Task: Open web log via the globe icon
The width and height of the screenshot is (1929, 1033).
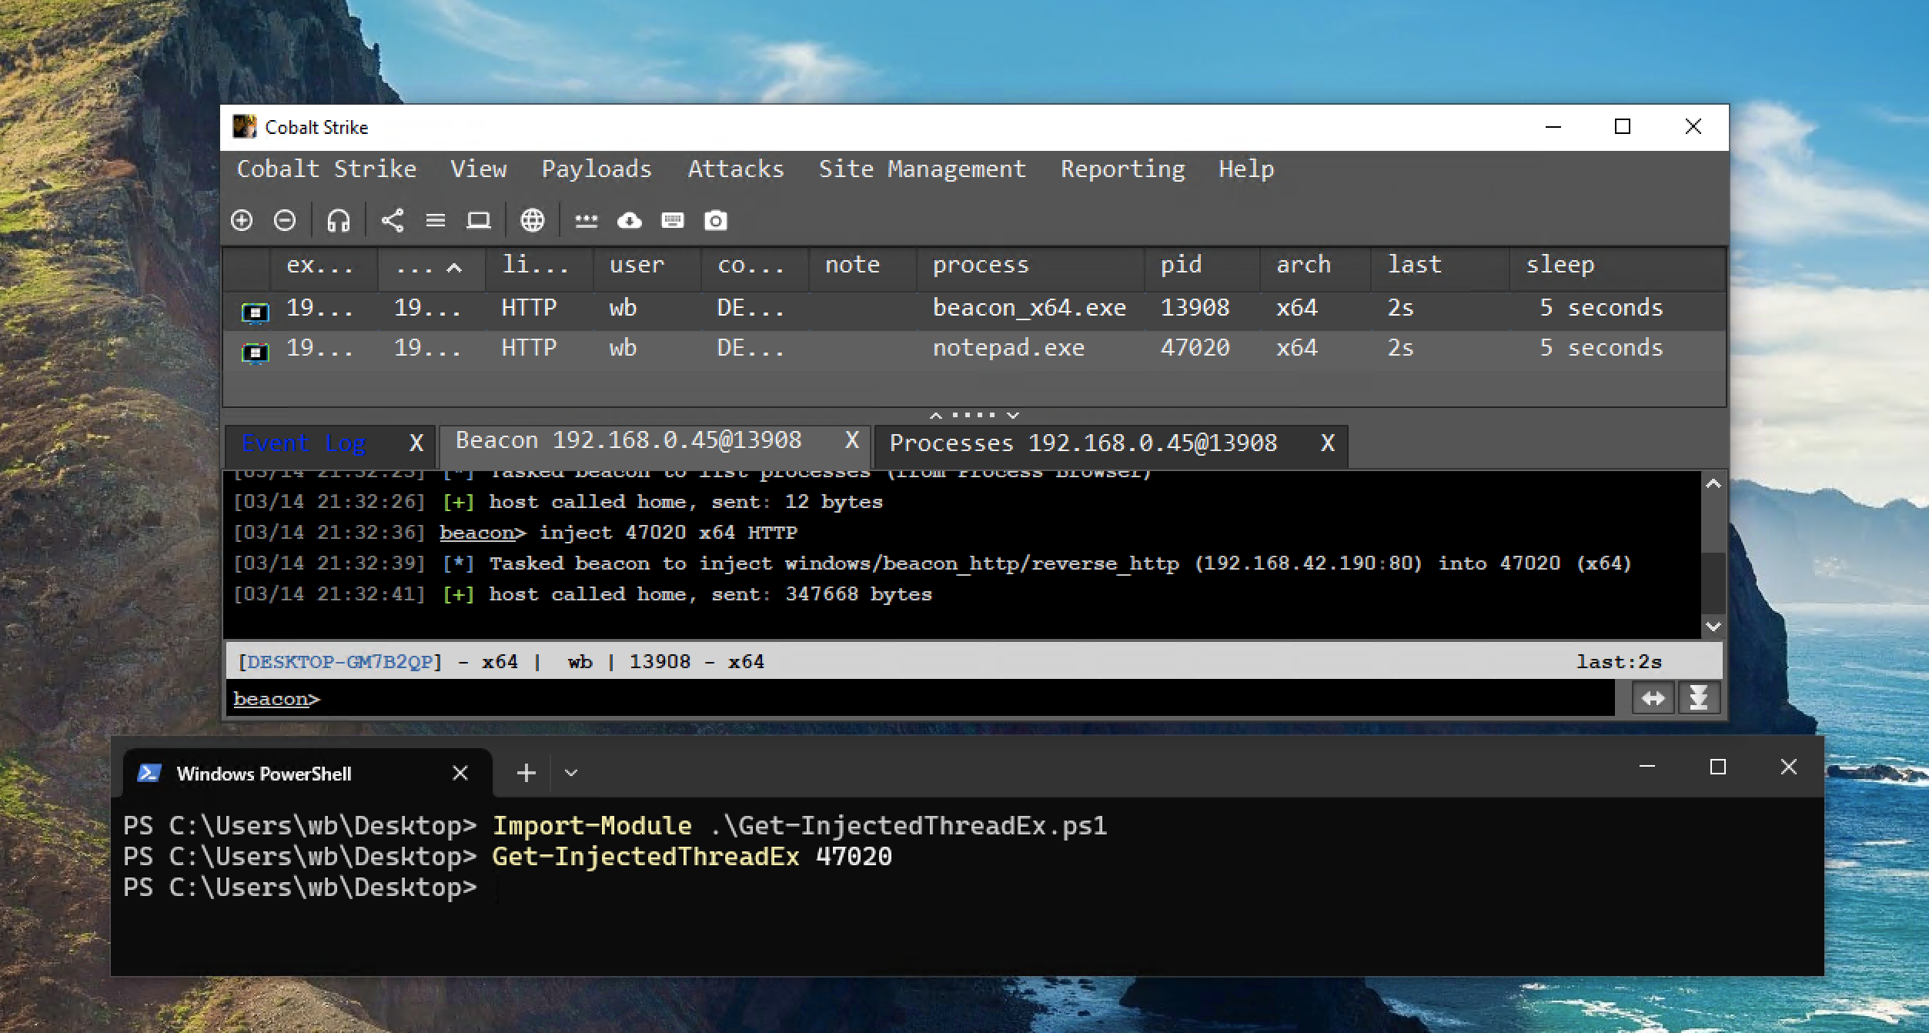Action: [533, 221]
